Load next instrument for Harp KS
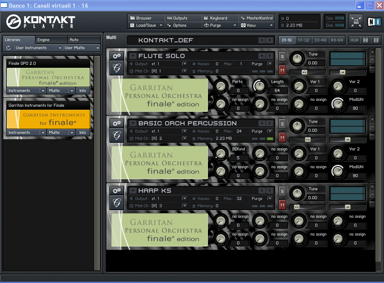 (x=269, y=191)
